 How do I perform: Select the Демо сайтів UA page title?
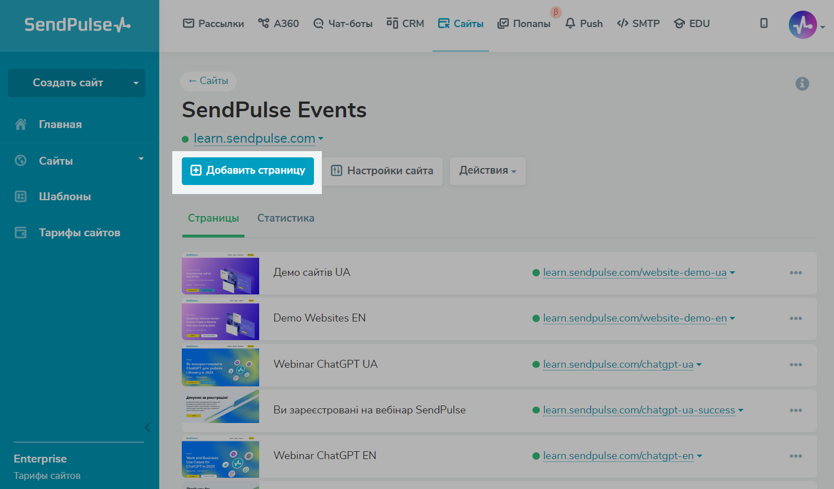(x=312, y=272)
